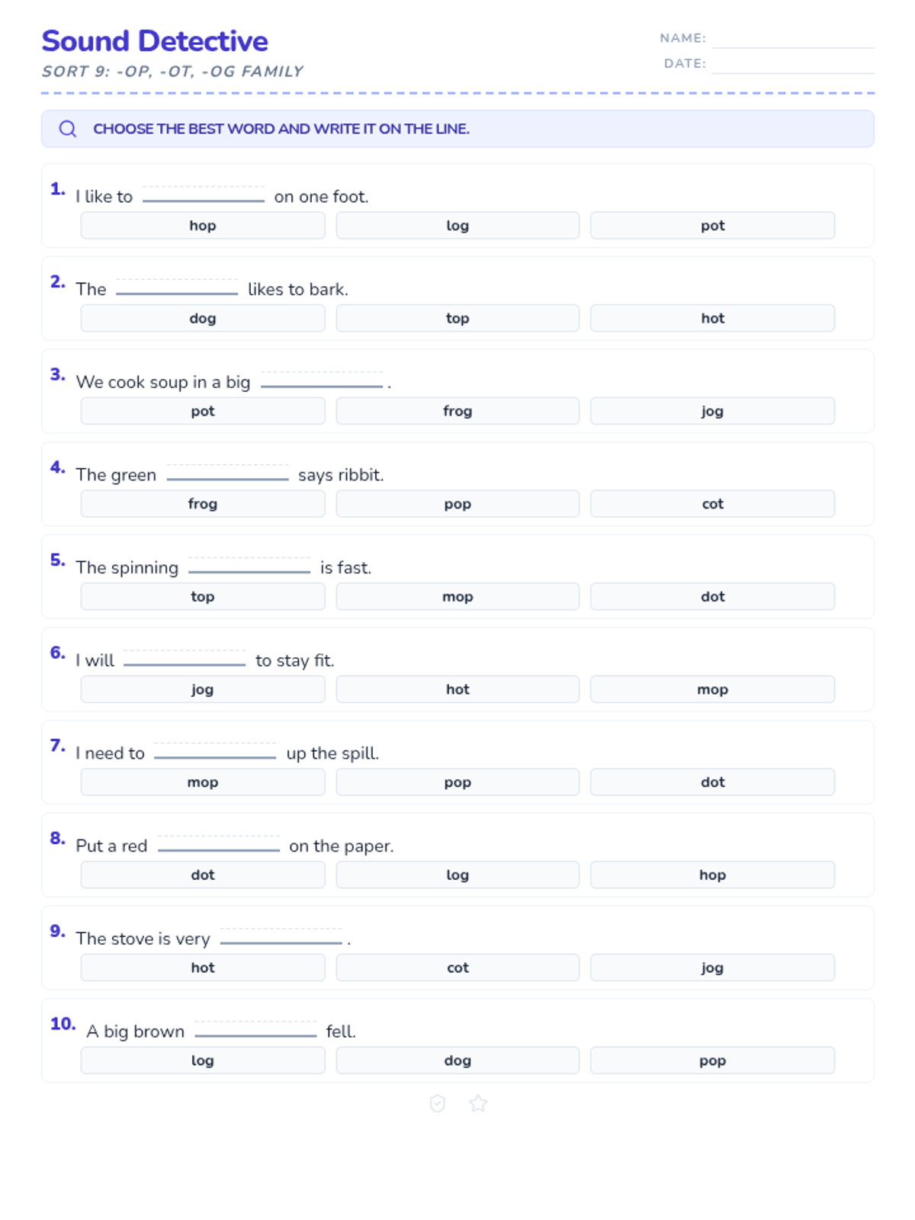Pick 'log' for question 10

(x=203, y=1061)
